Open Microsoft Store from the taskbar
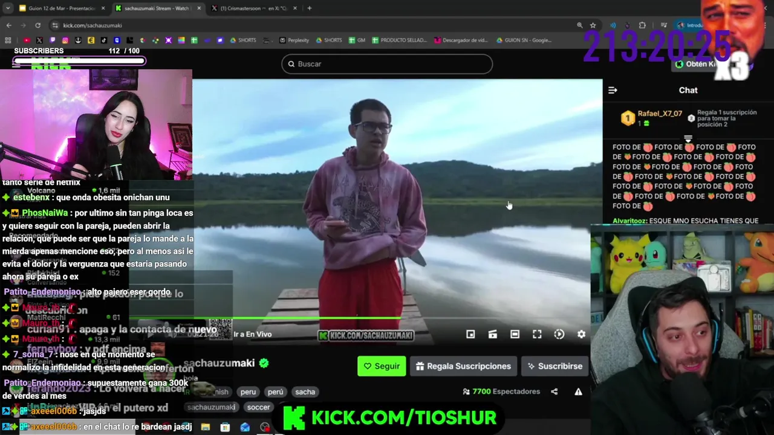The image size is (774, 435). (225, 428)
